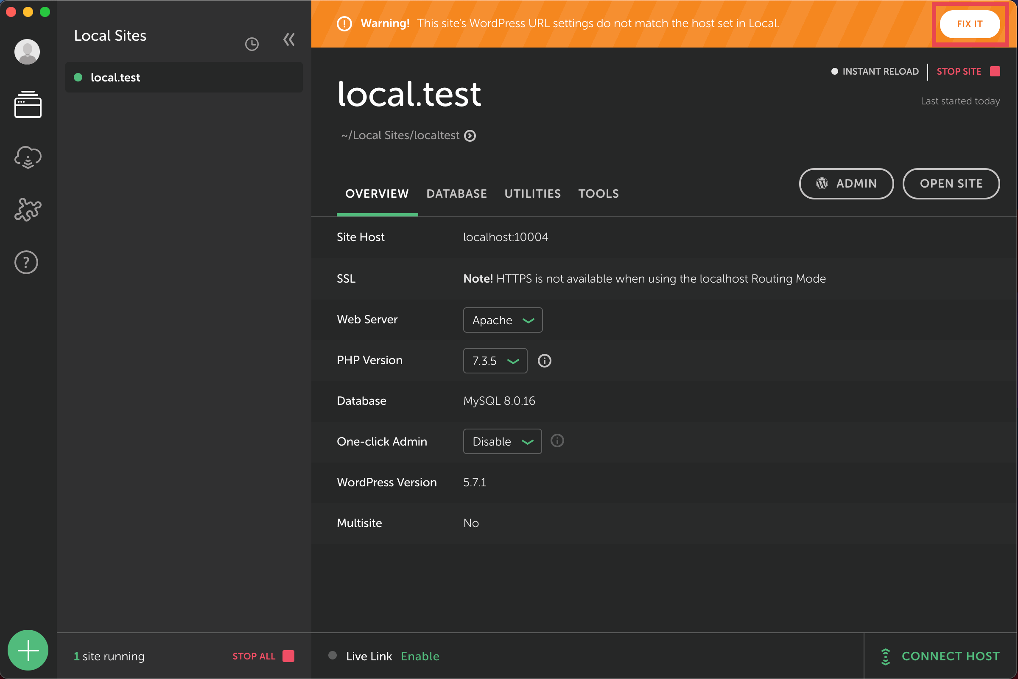Click Stop All text

254,656
